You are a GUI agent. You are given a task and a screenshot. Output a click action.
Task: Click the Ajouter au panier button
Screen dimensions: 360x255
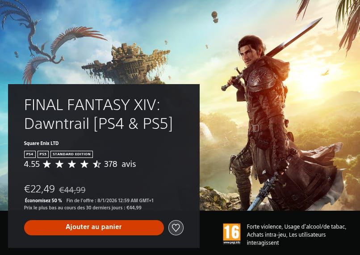point(94,227)
